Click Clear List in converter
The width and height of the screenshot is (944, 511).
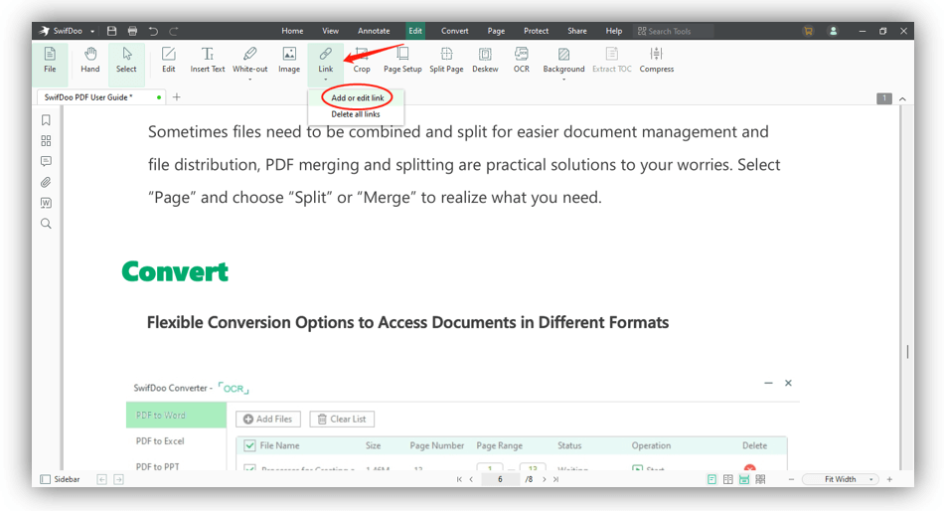(342, 419)
